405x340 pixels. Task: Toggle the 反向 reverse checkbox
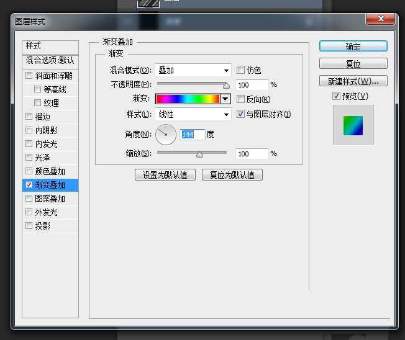241,99
